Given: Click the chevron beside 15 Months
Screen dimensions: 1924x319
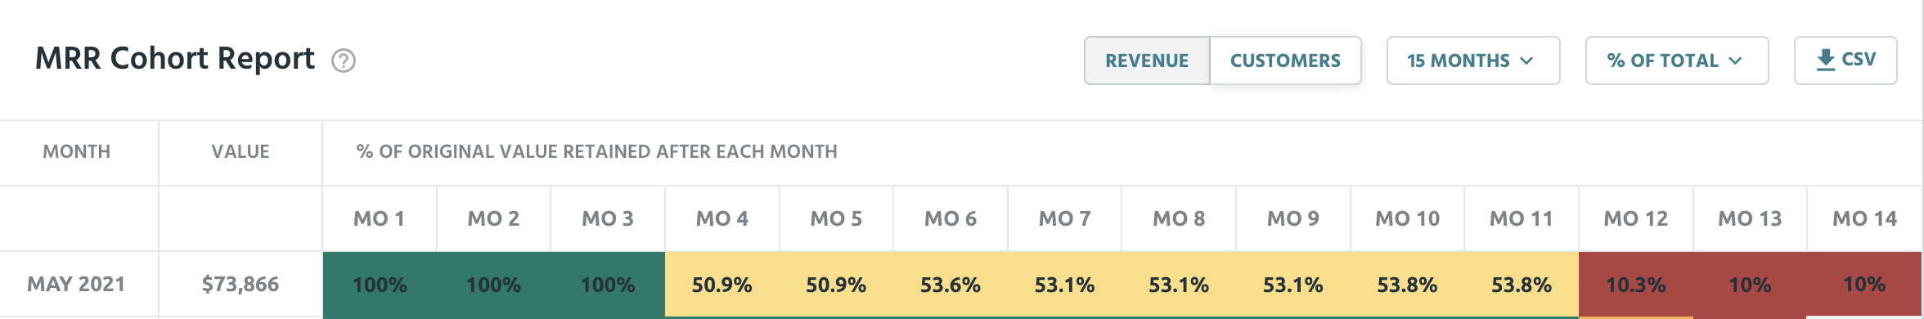Looking at the screenshot, I should click(x=1526, y=61).
